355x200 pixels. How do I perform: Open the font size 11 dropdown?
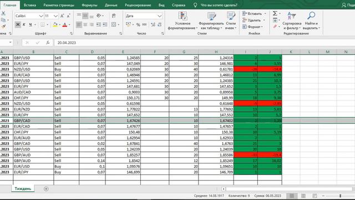click(55, 16)
